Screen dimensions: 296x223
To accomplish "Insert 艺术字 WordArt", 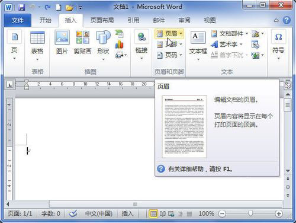I will point(227,44).
